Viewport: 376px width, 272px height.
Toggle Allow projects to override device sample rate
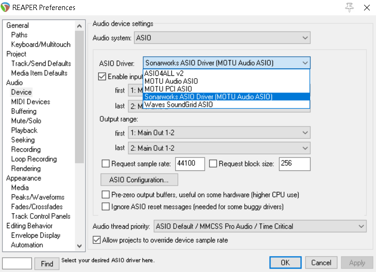[97, 240]
